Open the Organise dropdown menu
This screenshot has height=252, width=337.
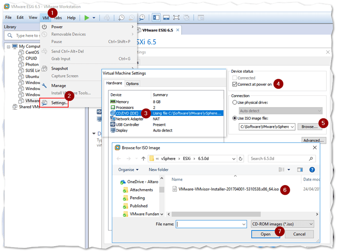click(128, 169)
